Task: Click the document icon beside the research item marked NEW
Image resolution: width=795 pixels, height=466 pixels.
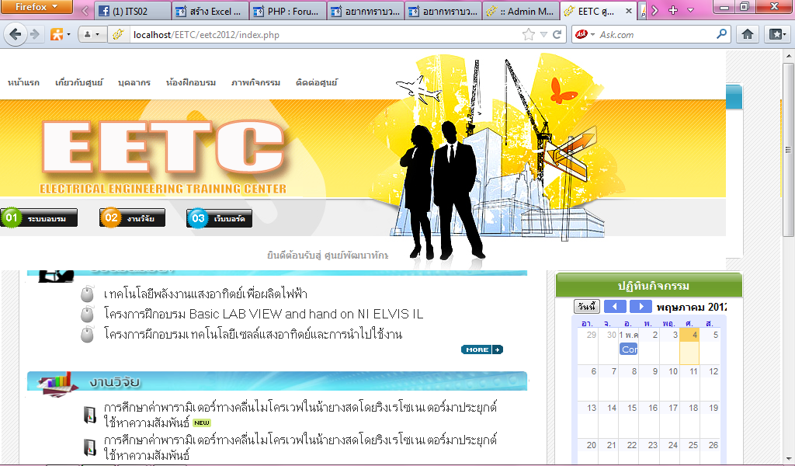Action: [90, 415]
